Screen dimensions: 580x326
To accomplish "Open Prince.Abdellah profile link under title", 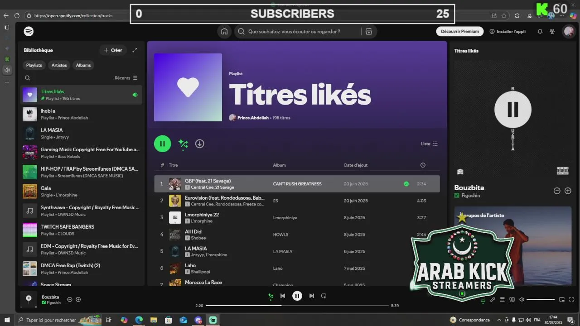I will coord(253,118).
